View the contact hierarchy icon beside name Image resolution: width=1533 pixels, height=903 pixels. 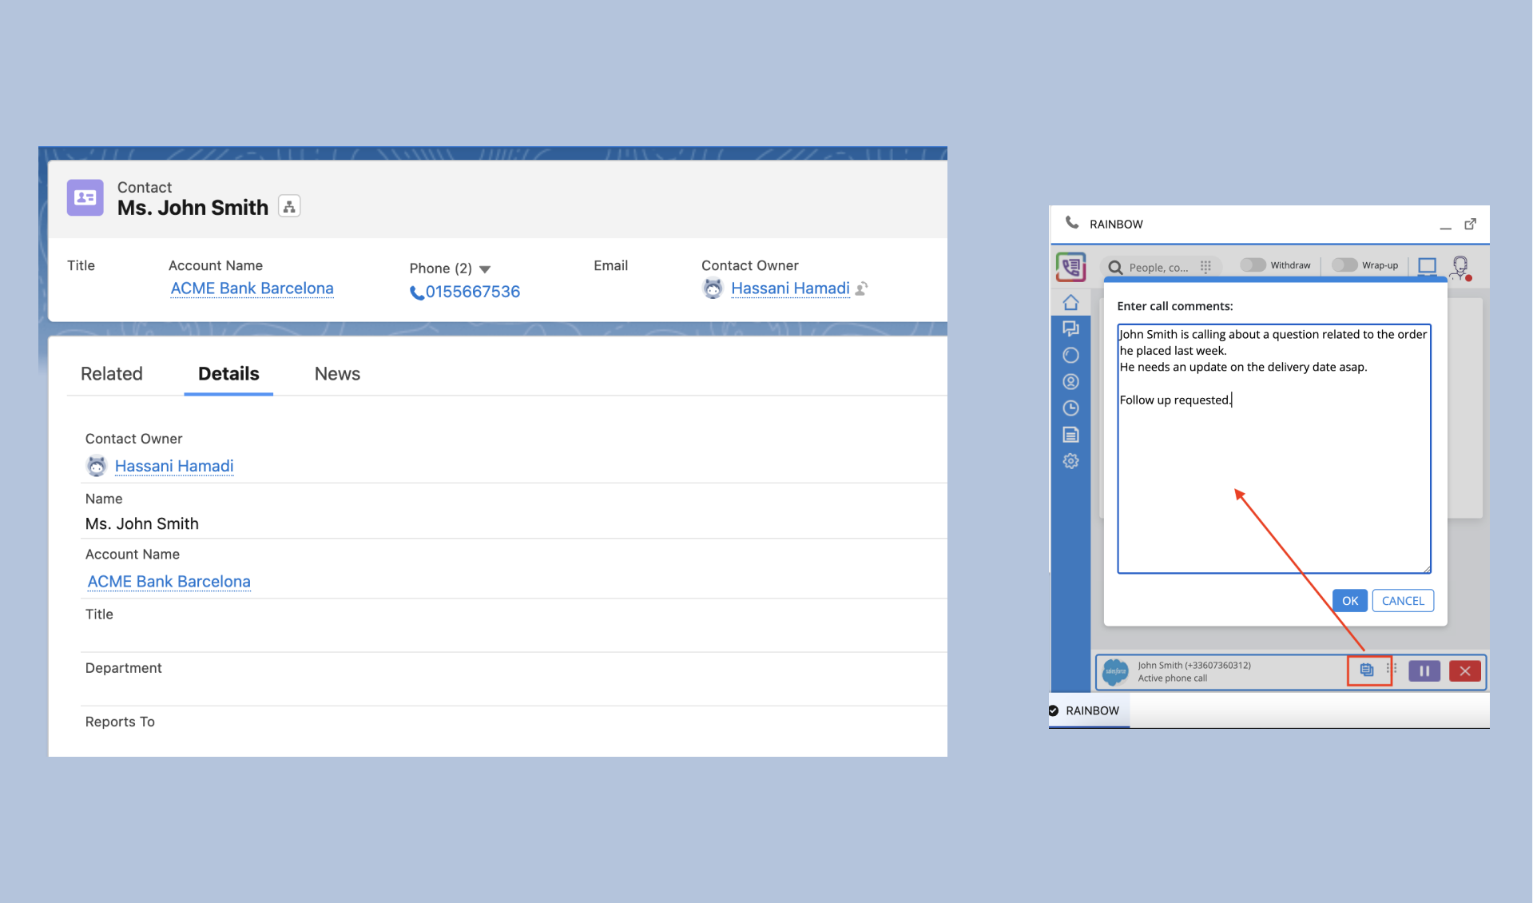click(x=289, y=207)
